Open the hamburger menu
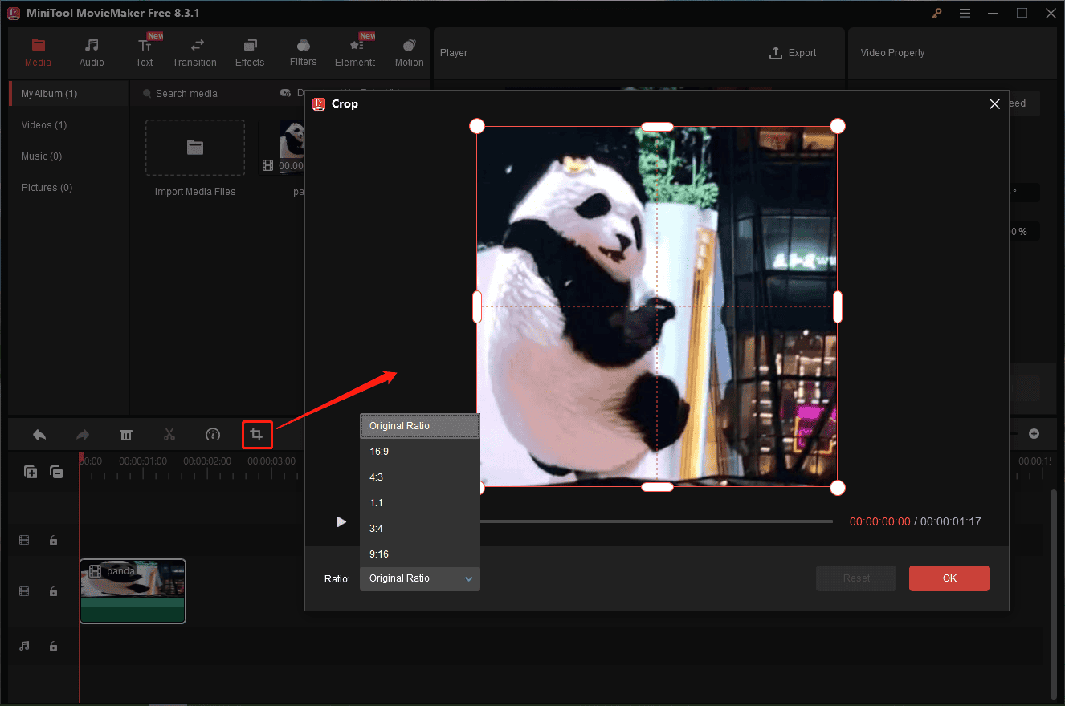 [x=965, y=13]
